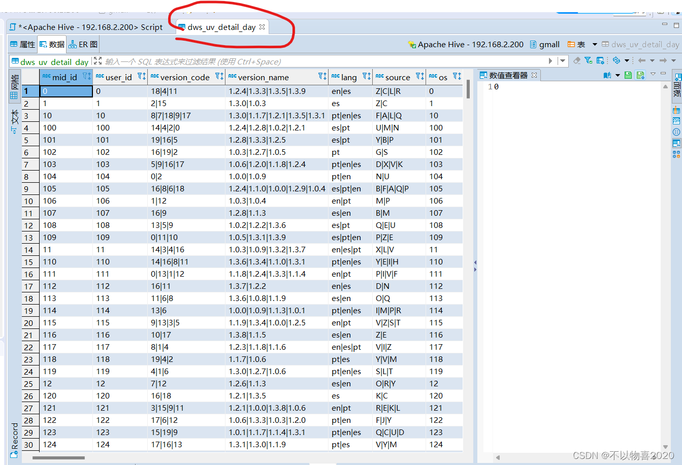Click the round grouping panel icon
Image resolution: width=682 pixels, height=465 pixels.
click(x=676, y=132)
